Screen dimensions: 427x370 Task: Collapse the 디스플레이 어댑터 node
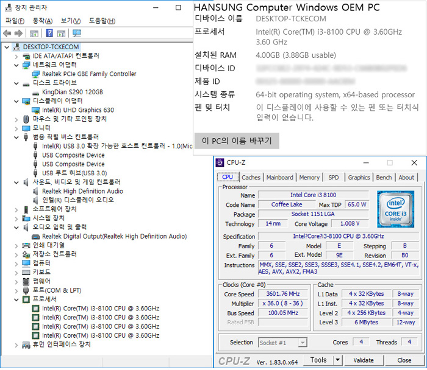click(x=16, y=102)
